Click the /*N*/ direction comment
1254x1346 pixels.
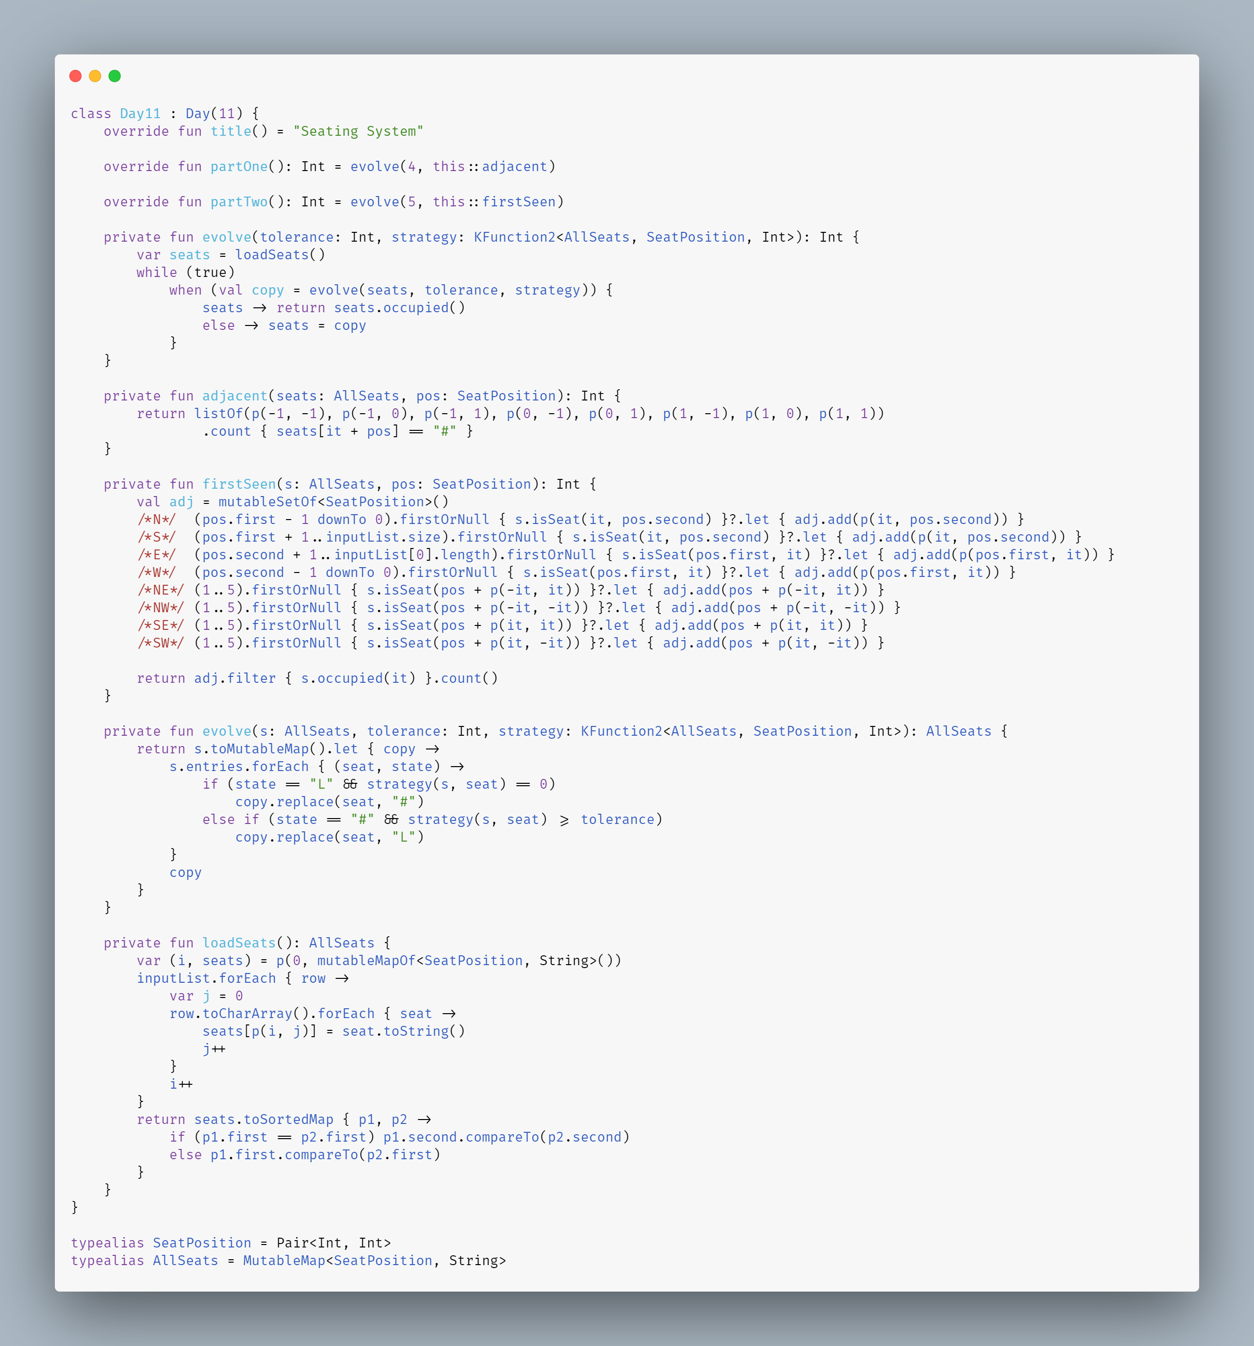[x=157, y=519]
